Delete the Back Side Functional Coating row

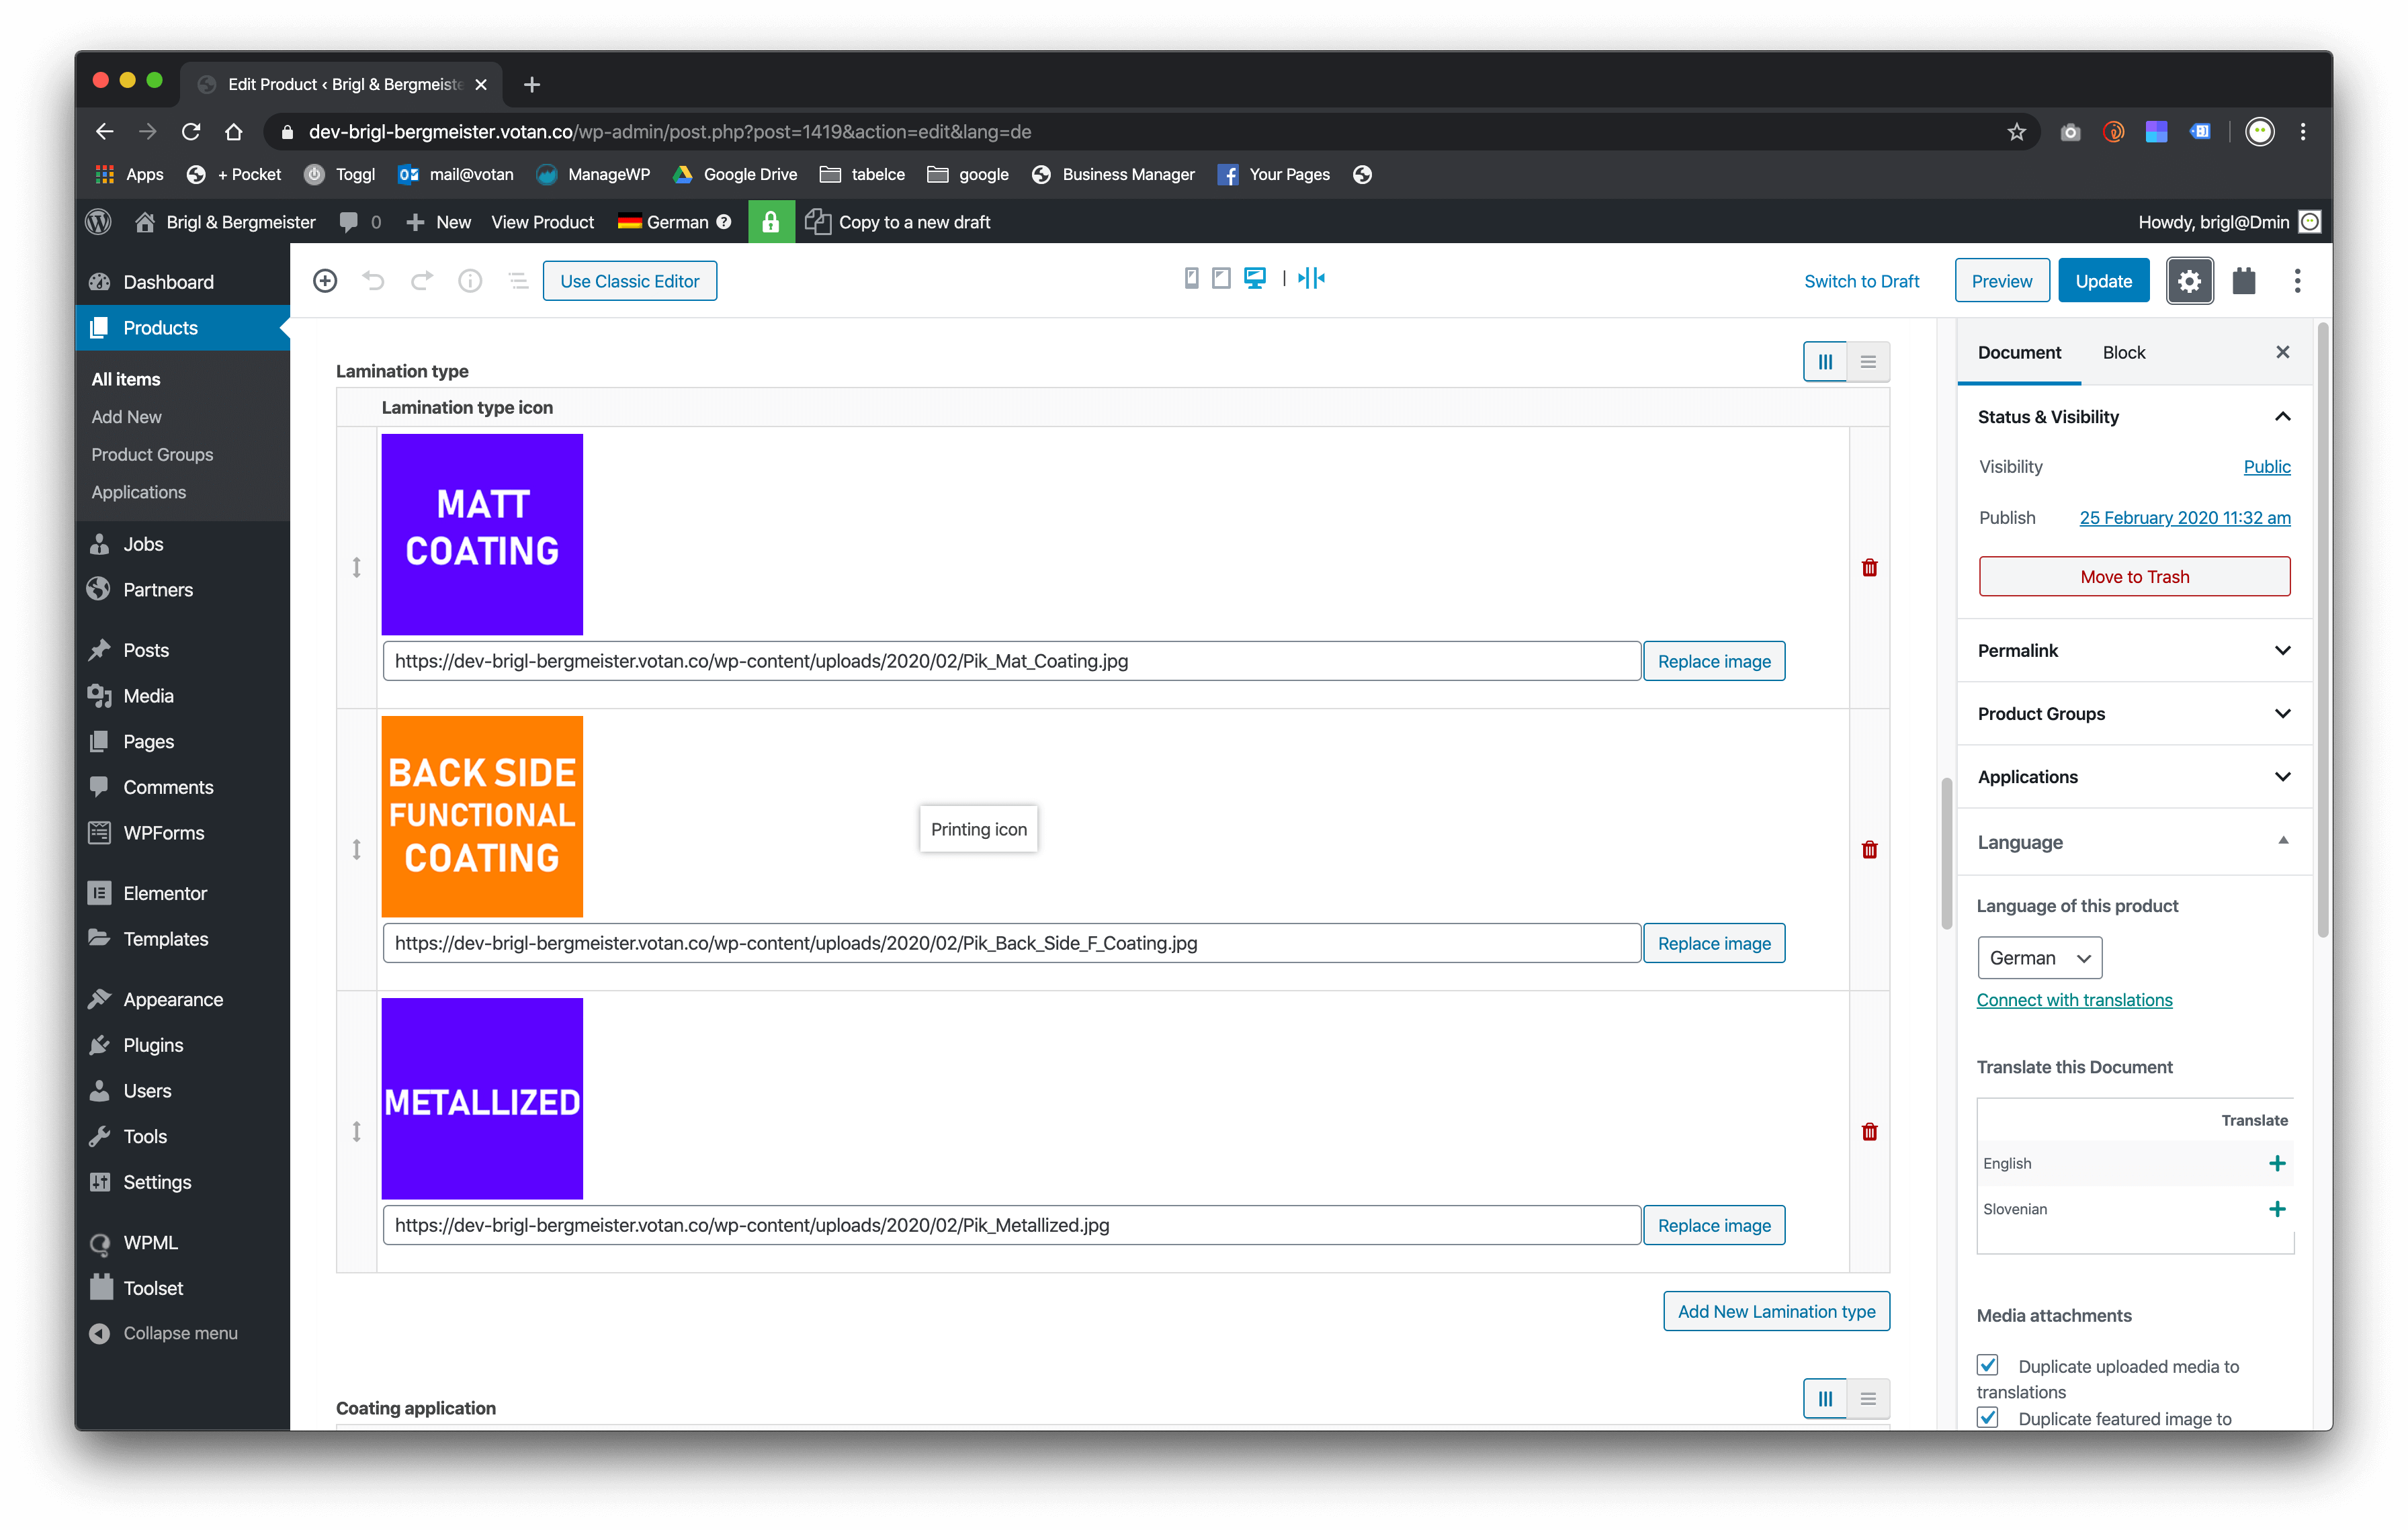(1869, 850)
